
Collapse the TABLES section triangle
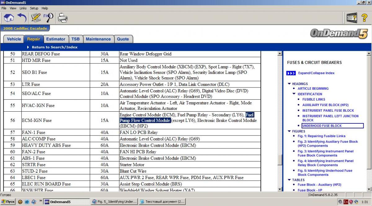pyautogui.click(x=289, y=180)
